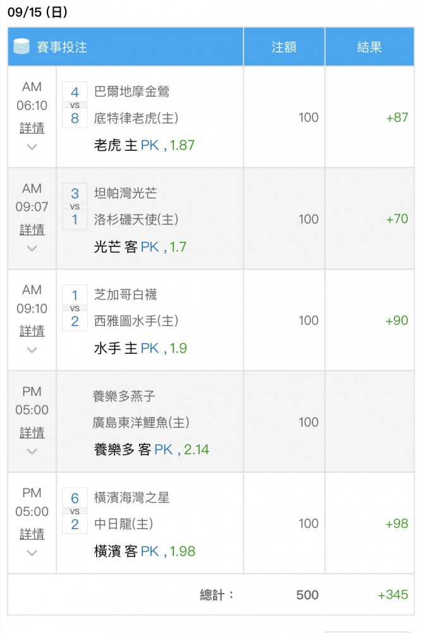Viewport: 421px width, 633px height.
Task: Select the 養樂多 客 PK 2.14 bet
Action: [152, 449]
